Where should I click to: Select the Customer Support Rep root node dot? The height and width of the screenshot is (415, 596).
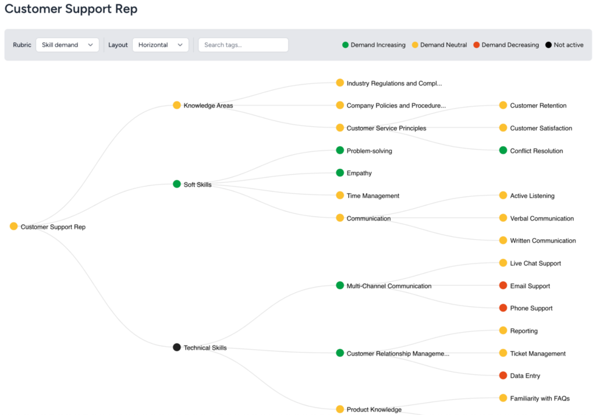pyautogui.click(x=14, y=226)
